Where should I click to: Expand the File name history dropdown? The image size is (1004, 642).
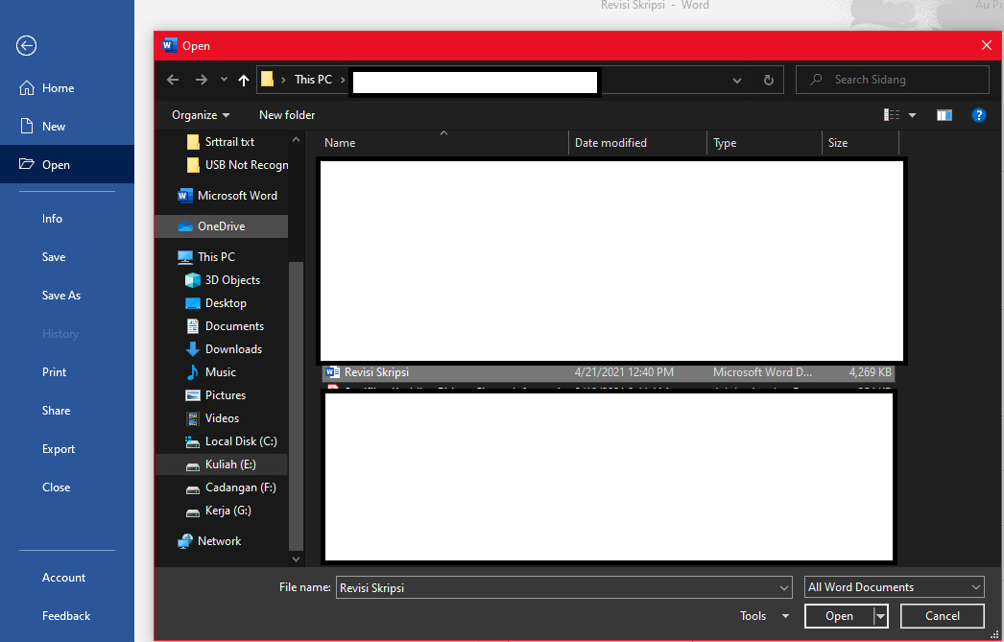pyautogui.click(x=783, y=586)
